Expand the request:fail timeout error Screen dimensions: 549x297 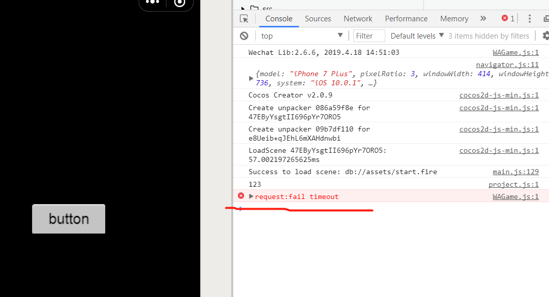[251, 196]
